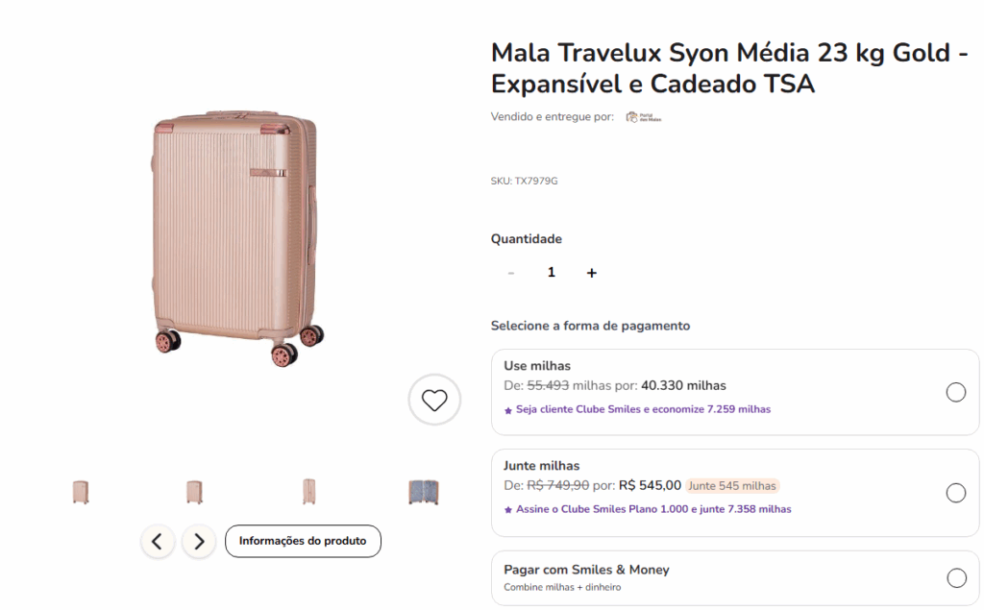Go to the previous product image
The height and width of the screenshot is (610, 984).
158,542
